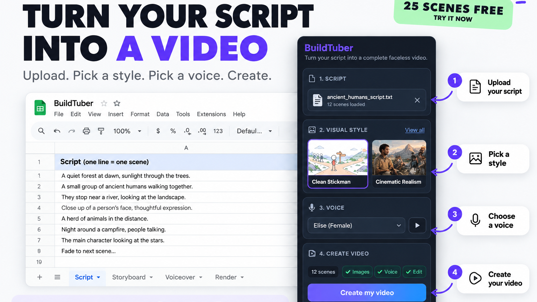Expand the Script tab arrow
The width and height of the screenshot is (537, 302).
(x=99, y=277)
